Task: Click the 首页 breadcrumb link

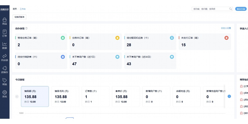Action: [15, 9]
